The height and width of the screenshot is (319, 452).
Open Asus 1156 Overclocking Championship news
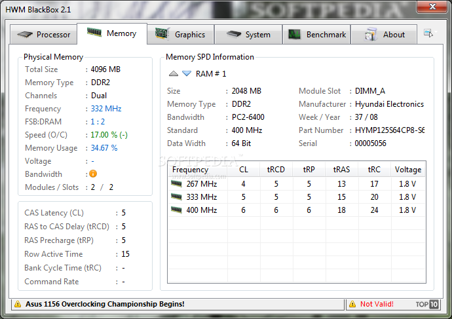coord(105,304)
